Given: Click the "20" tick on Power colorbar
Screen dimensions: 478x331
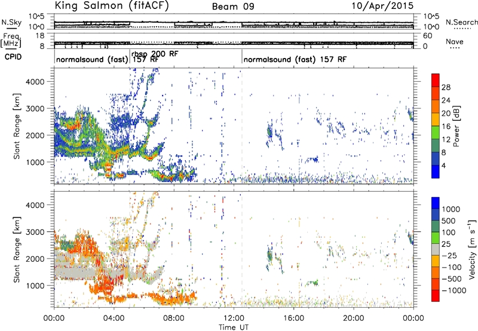Looking at the screenshot, I should point(446,114).
